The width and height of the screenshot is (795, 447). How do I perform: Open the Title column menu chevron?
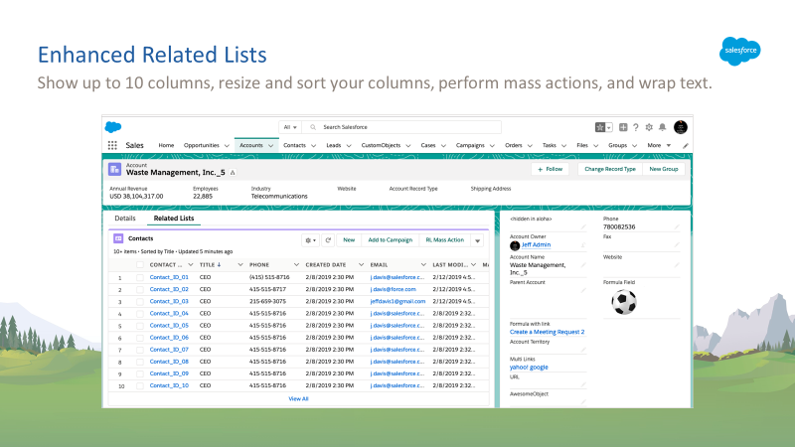[240, 265]
